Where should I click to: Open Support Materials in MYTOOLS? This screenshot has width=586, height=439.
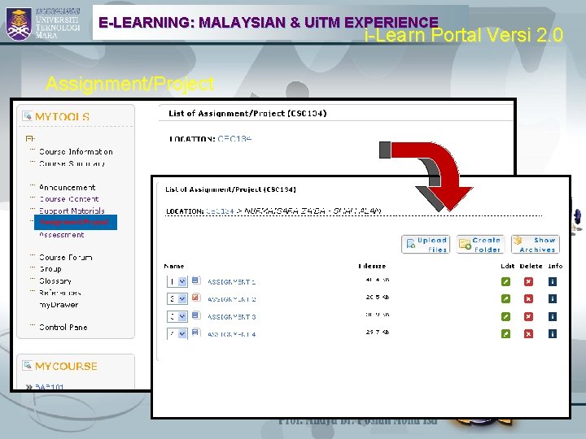tap(72, 211)
